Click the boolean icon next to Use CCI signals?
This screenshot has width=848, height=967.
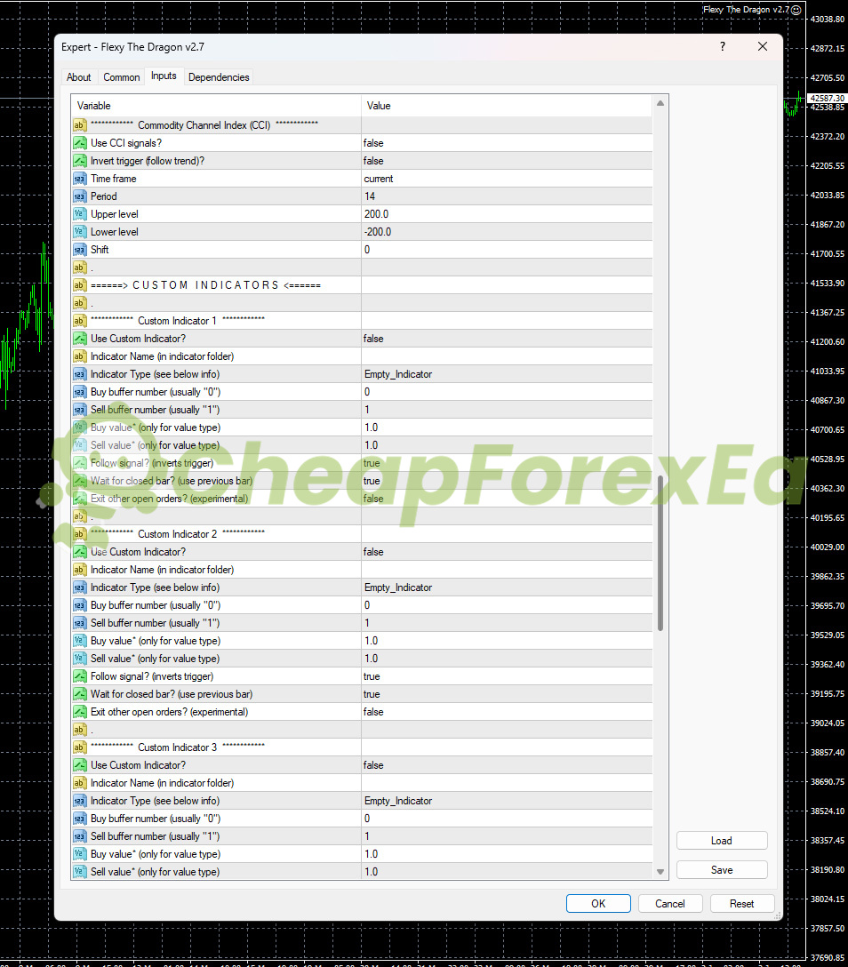[x=80, y=143]
